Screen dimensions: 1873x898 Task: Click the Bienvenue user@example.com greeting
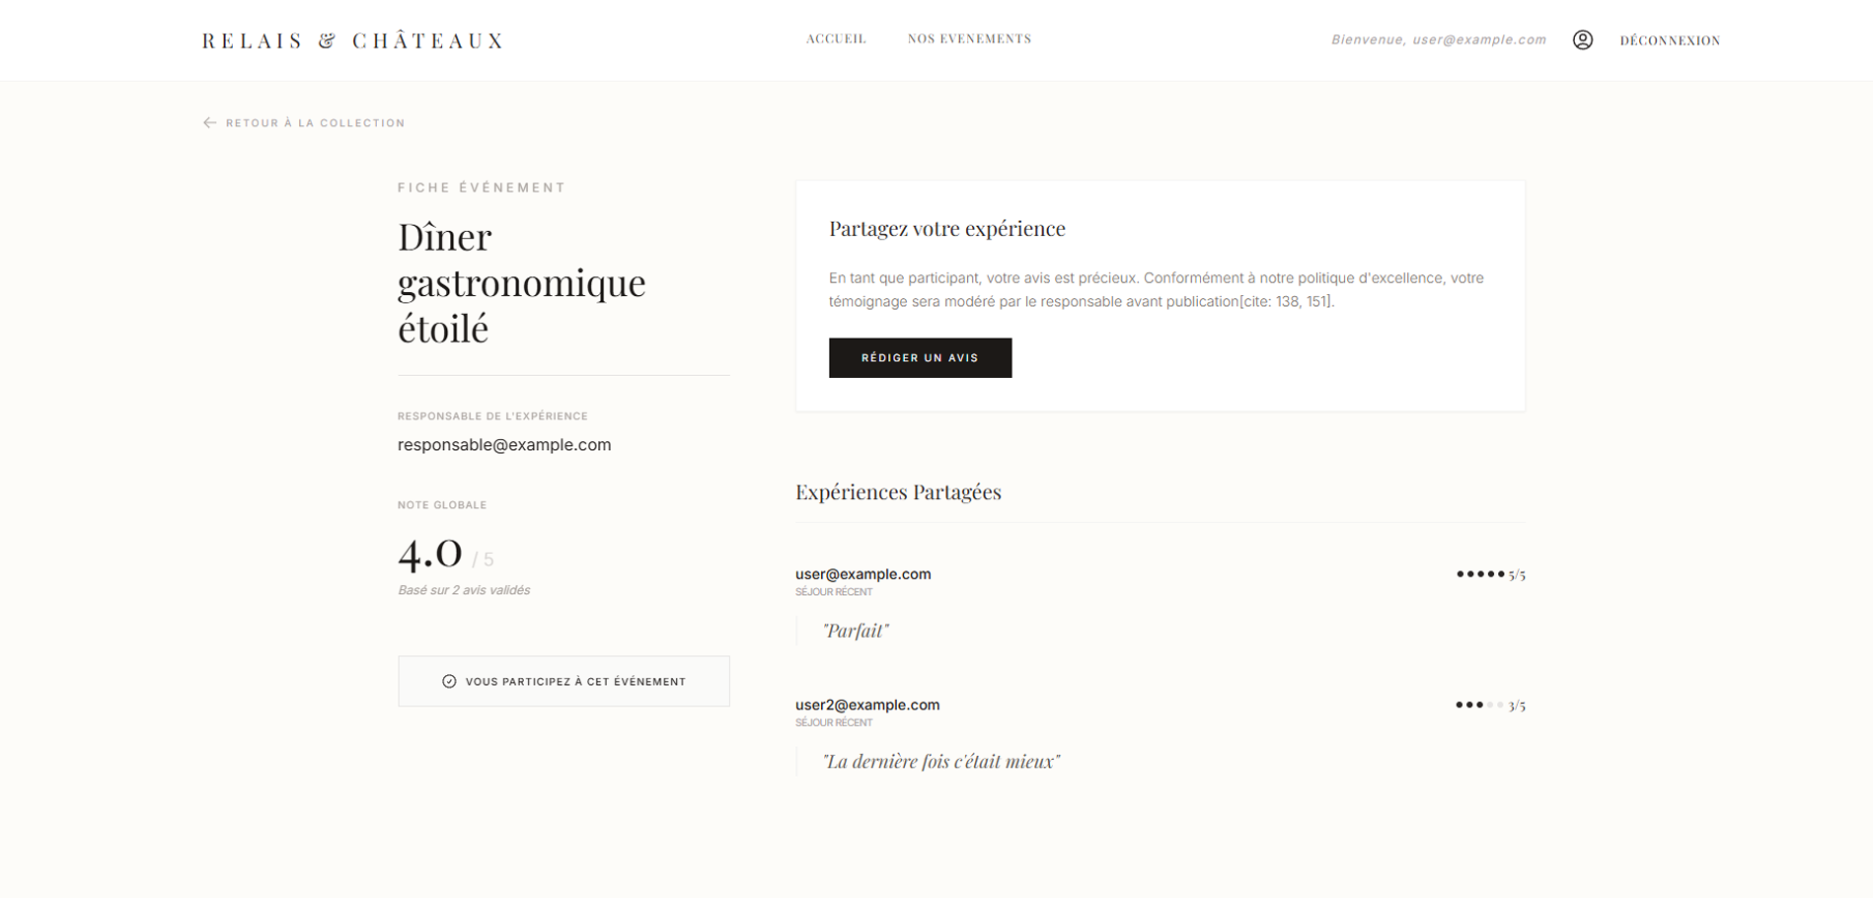coord(1438,40)
